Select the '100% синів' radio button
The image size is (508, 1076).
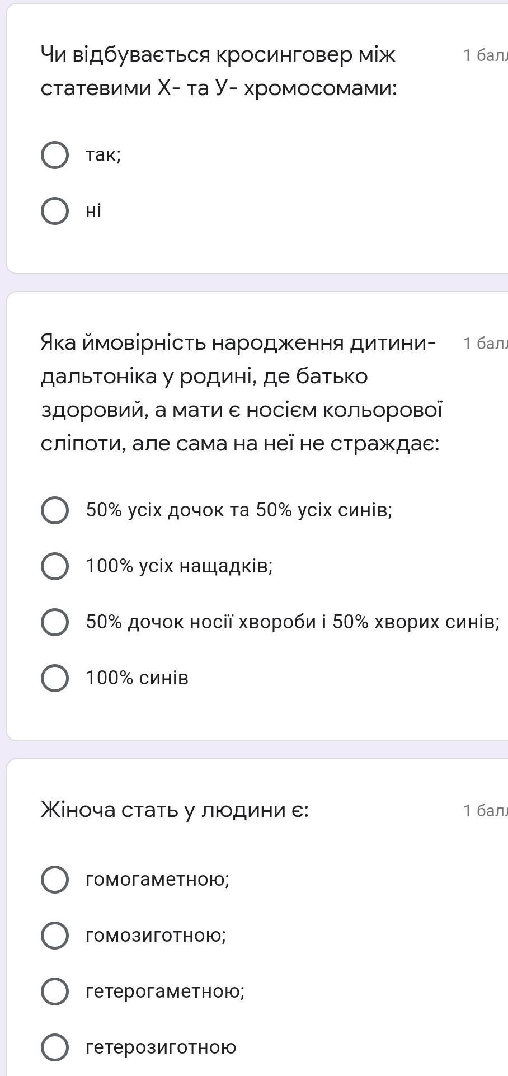pyautogui.click(x=55, y=678)
